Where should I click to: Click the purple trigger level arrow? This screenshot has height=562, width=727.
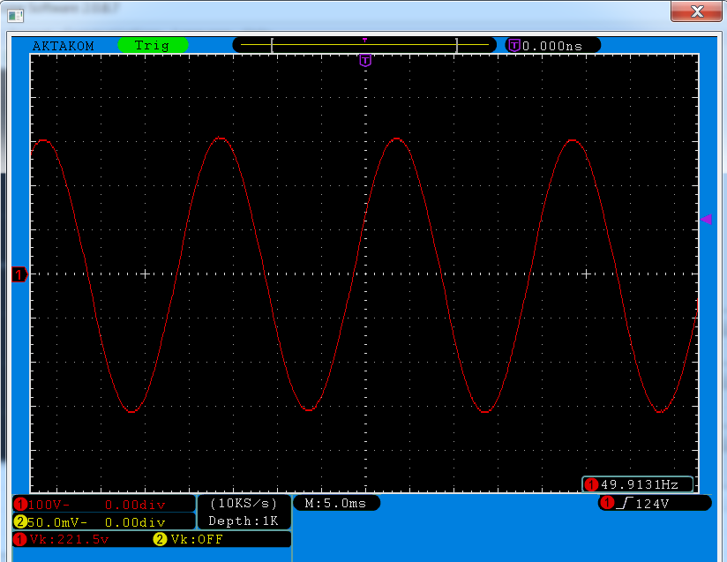(x=706, y=220)
